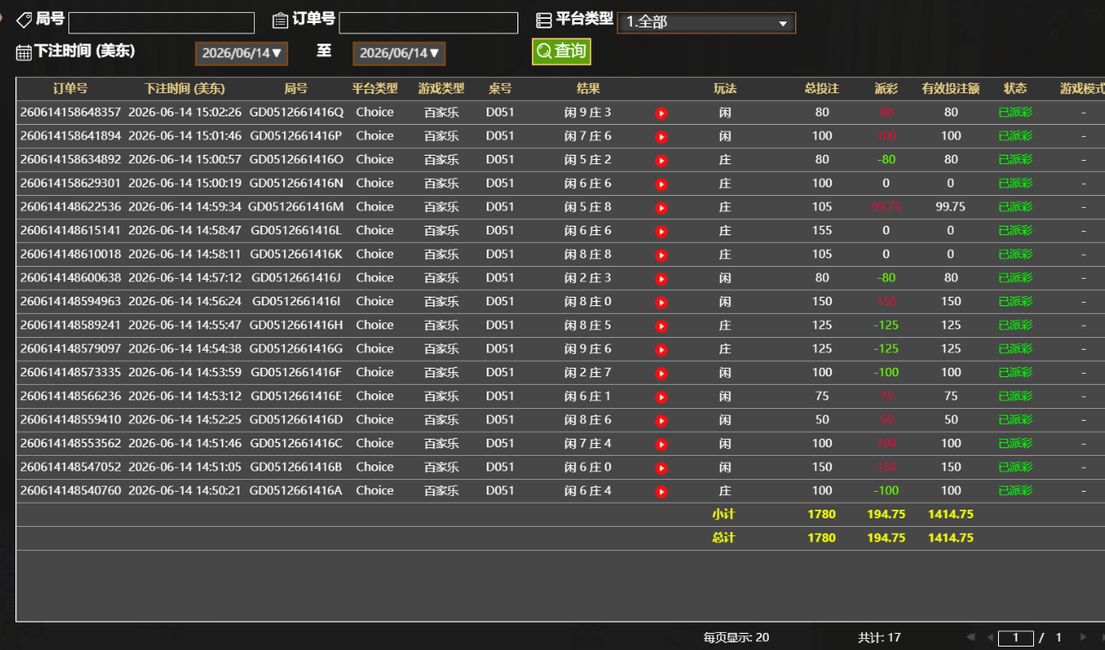1105x650 pixels.
Task: Play video for order 260614148589241
Action: click(661, 326)
